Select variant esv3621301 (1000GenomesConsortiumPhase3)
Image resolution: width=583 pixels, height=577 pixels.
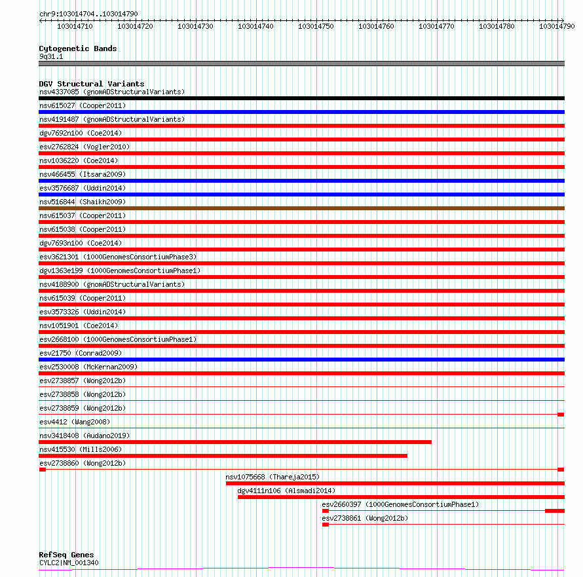(118, 257)
